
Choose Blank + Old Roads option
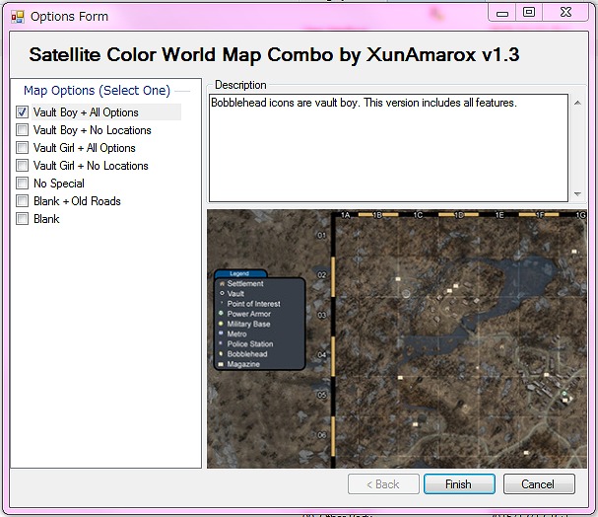[22, 201]
